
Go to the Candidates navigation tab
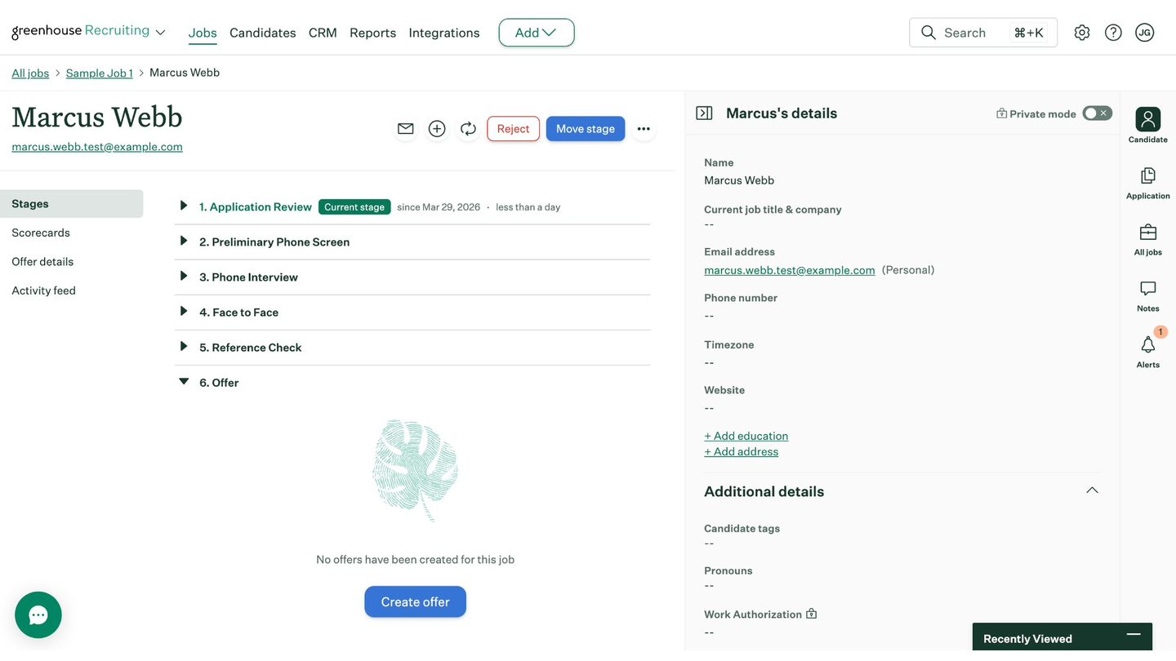coord(263,33)
